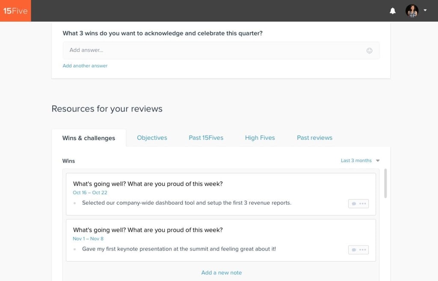Viewport: 438px width, 281px height.
Task: Click the Add another answer link
Action: tap(85, 65)
